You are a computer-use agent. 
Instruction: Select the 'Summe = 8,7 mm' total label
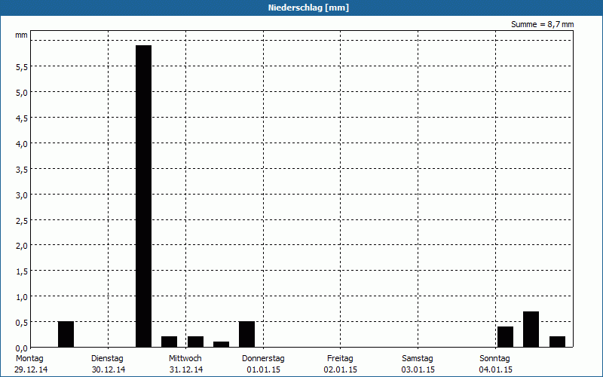pos(542,24)
